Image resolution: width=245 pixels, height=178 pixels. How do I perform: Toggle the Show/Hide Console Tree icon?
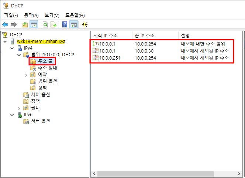34,24
